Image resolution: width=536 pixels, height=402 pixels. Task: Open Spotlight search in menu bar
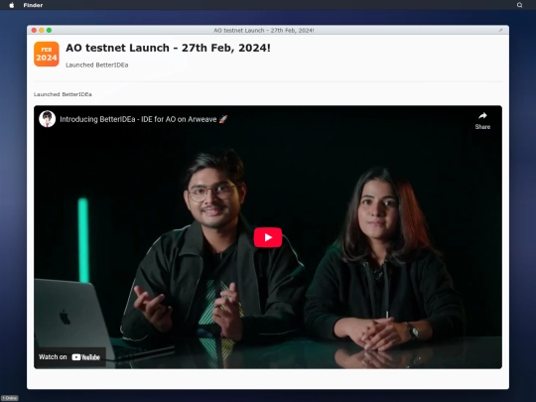(519, 5)
